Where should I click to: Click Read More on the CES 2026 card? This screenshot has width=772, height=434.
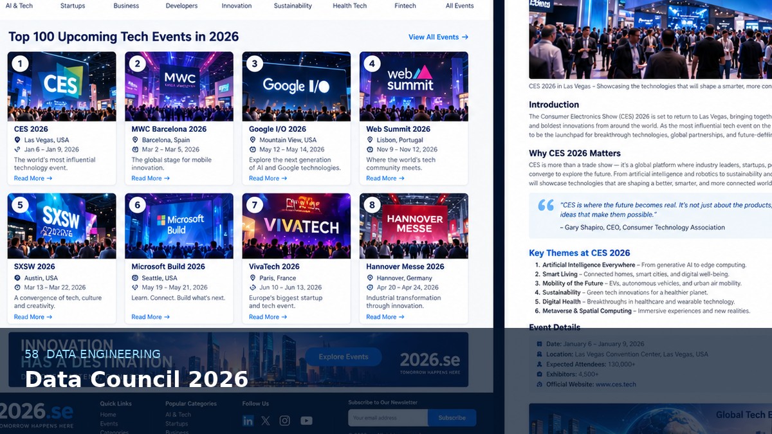coord(33,178)
